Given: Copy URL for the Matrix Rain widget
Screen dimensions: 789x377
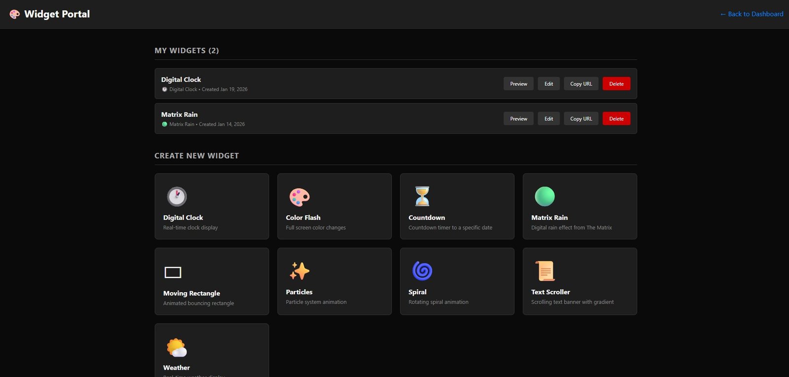Looking at the screenshot, I should [x=581, y=119].
